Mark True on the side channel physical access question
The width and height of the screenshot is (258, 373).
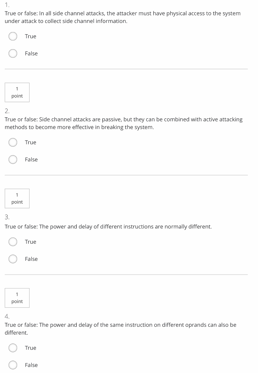13,36
